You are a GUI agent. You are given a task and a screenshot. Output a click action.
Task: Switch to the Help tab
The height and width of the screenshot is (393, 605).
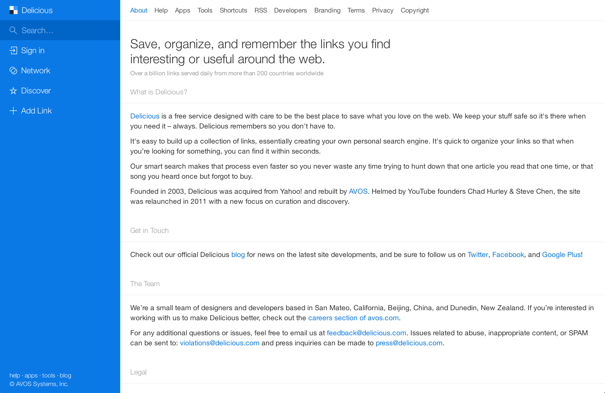[x=161, y=10]
